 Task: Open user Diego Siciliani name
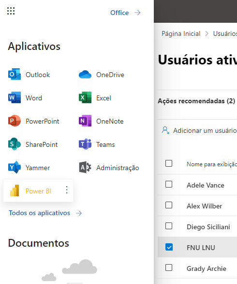[x=208, y=227]
